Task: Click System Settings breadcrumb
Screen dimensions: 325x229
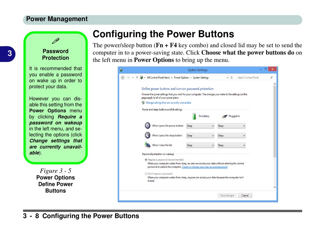Action: (200, 78)
